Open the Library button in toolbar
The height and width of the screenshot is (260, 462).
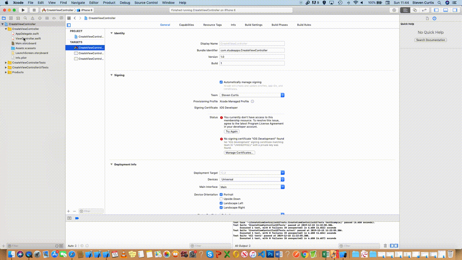[x=395, y=10]
